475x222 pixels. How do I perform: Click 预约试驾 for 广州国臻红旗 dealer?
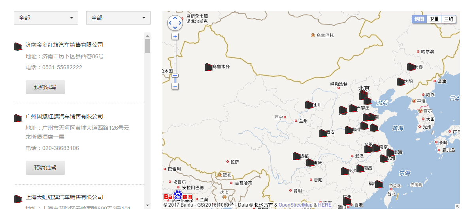45,168
